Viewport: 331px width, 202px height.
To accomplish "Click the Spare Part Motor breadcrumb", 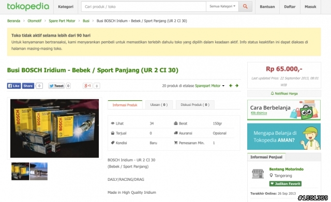I will tap(62, 21).
